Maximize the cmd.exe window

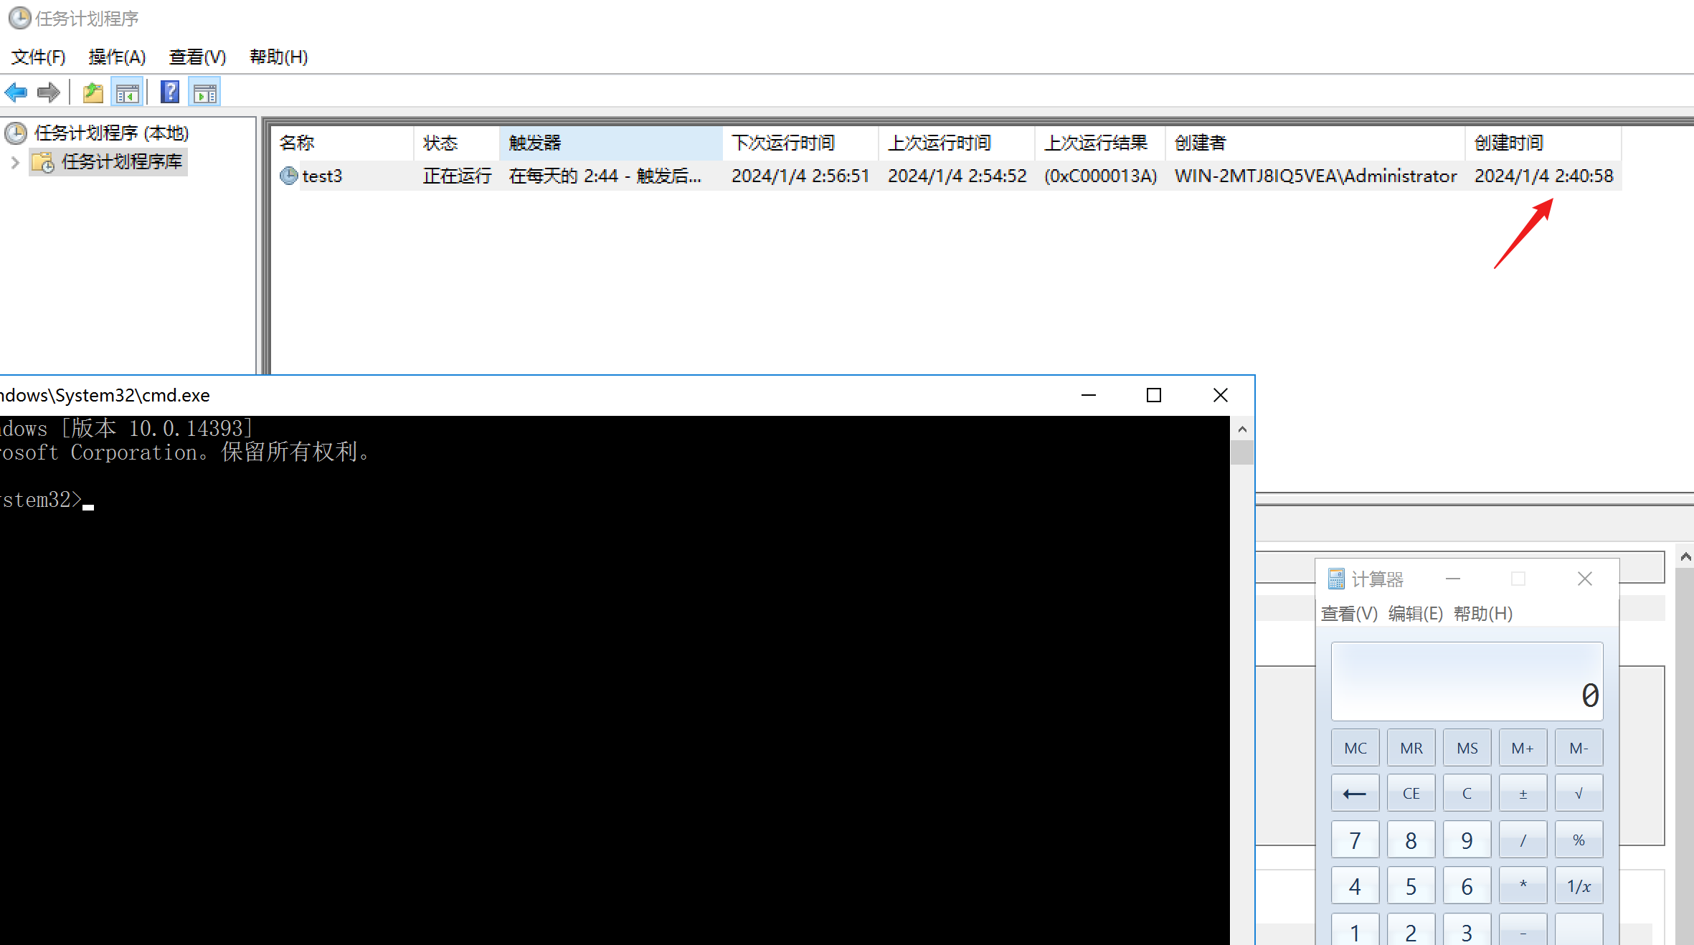point(1154,395)
